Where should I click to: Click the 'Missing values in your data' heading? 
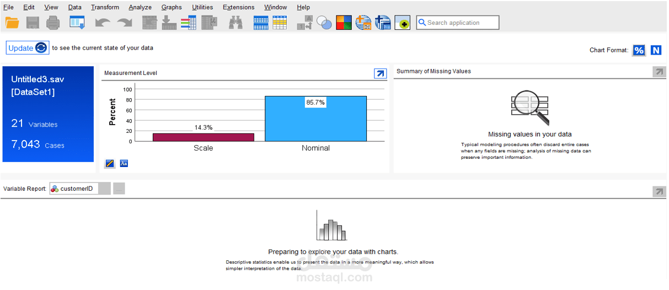529,135
